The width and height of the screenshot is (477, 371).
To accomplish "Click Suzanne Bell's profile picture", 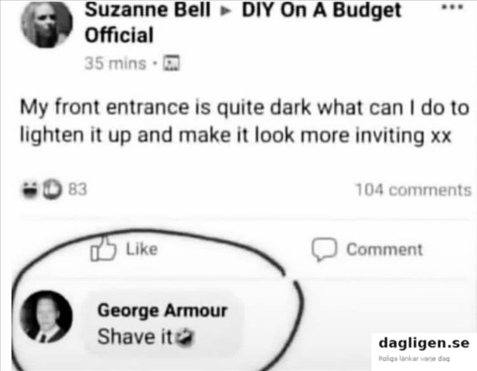I will point(47,24).
